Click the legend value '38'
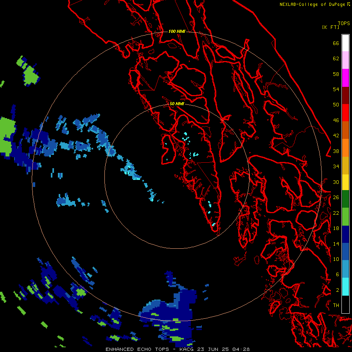The image size is (352, 352). point(336,151)
